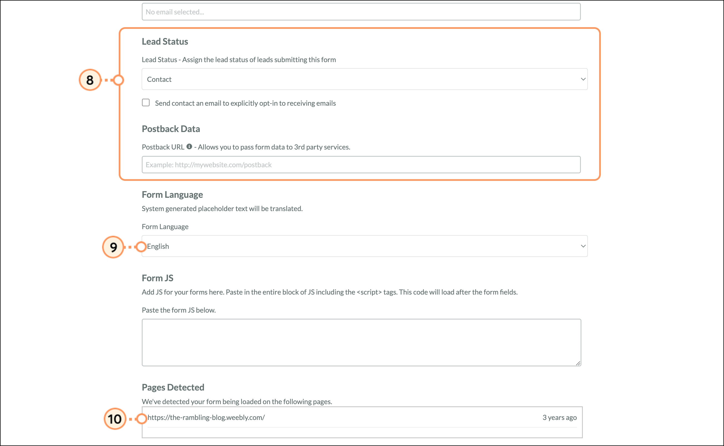Click the chevron arrow on the Lead Status dropdown
The height and width of the screenshot is (446, 724).
tap(583, 79)
